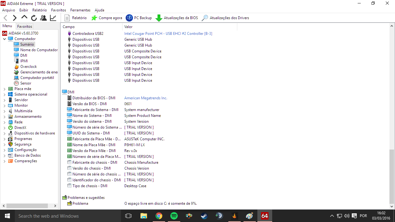This screenshot has width=395, height=222.
Task: Expand the Rede tree node
Action: (x=5, y=122)
